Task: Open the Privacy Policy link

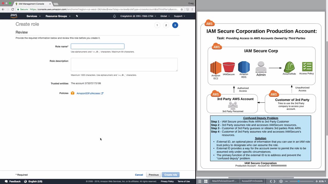Action: click(x=167, y=181)
